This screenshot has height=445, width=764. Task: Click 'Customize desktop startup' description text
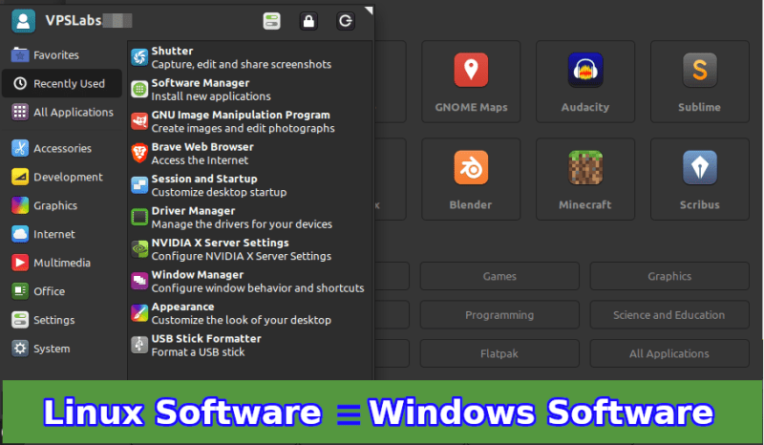(x=219, y=192)
